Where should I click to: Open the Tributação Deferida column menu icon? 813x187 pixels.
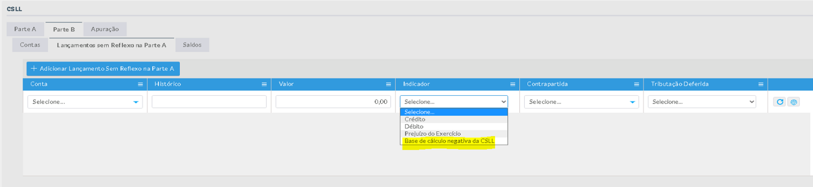click(761, 84)
